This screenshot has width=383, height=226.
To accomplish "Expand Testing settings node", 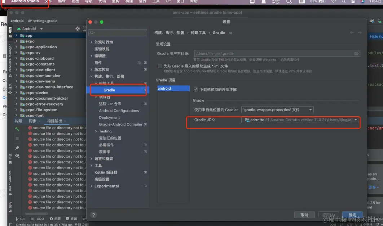I will 96,131.
